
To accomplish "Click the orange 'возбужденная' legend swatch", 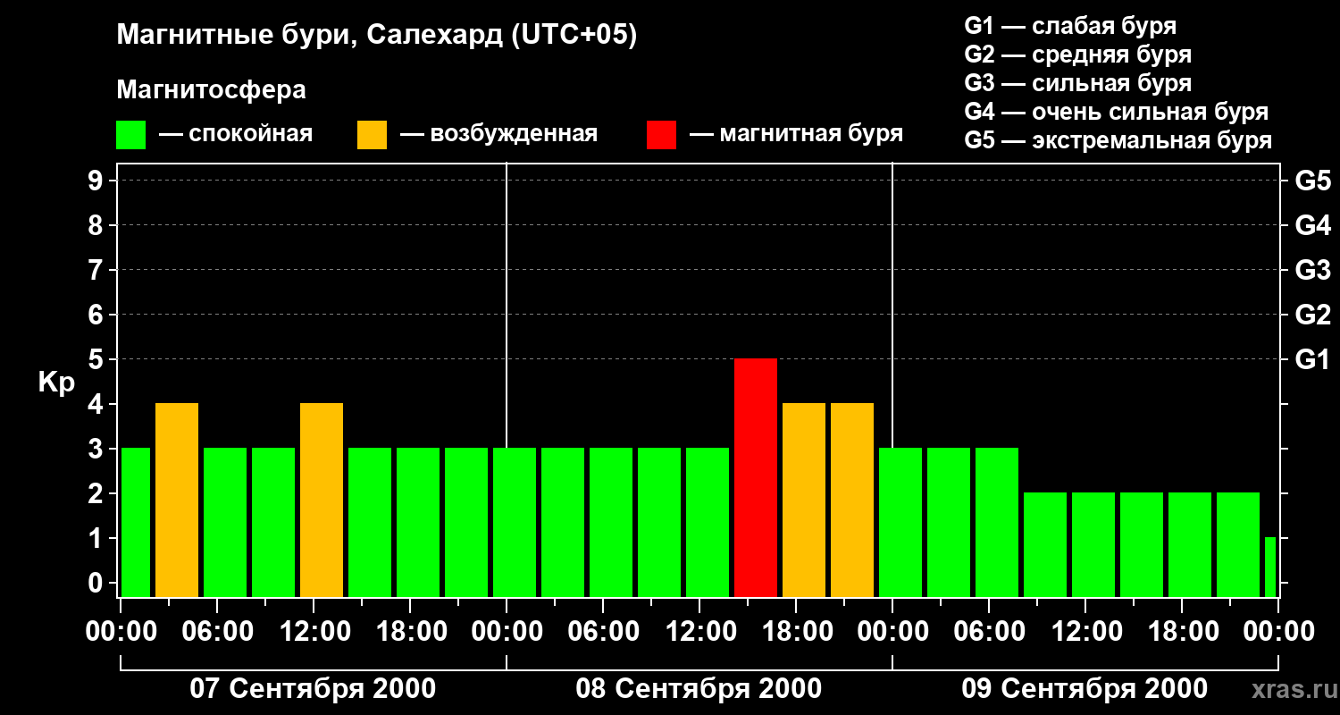I will 372,134.
